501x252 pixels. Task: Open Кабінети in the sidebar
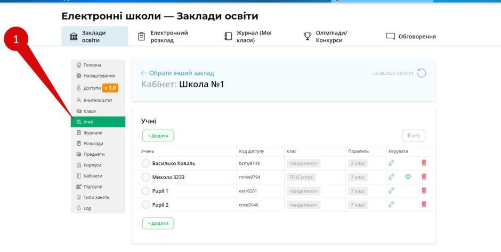98,176
